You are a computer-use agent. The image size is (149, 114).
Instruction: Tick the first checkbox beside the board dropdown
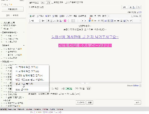(52, 3)
